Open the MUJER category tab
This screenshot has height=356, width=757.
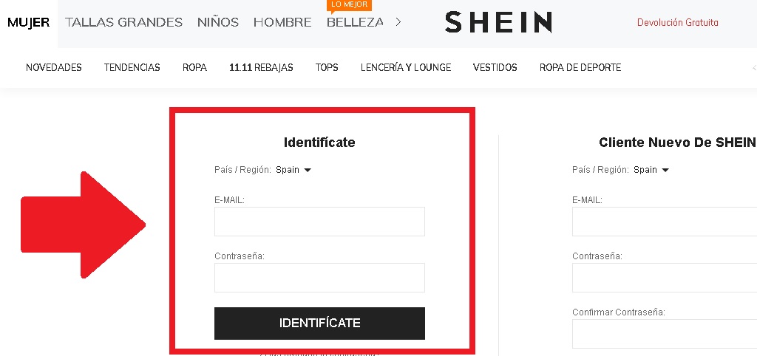point(28,22)
